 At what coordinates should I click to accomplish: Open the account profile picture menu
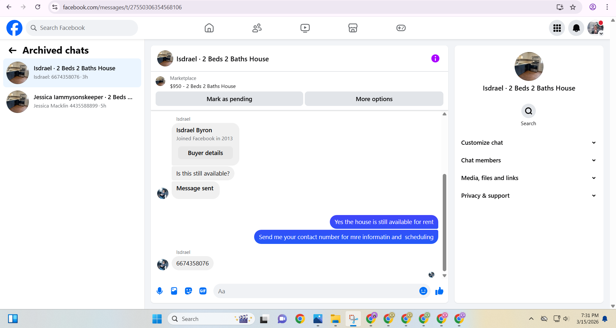click(595, 28)
